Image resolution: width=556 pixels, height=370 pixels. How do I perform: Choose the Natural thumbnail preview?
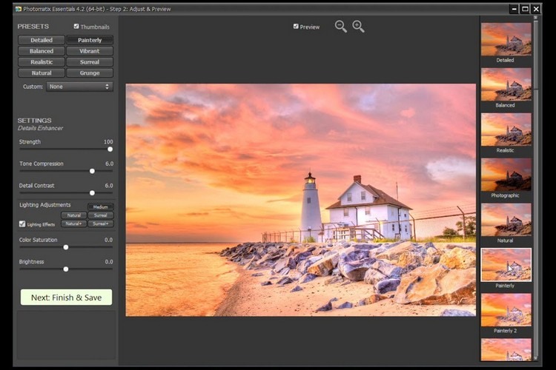click(x=506, y=219)
